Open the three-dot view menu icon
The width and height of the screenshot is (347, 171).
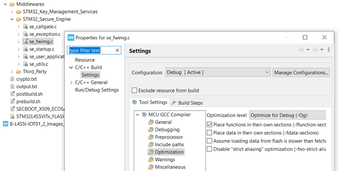[x=329, y=50]
